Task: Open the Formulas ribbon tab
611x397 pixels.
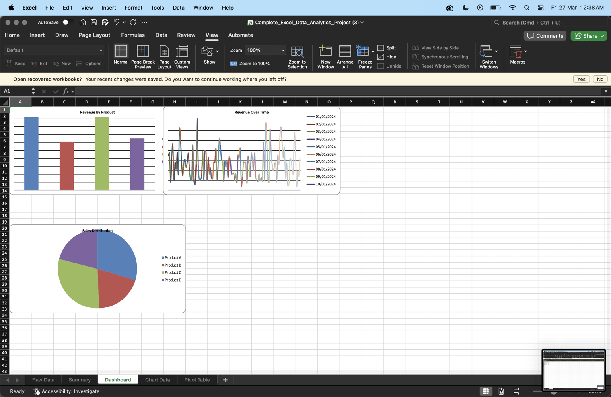Action: coord(133,35)
